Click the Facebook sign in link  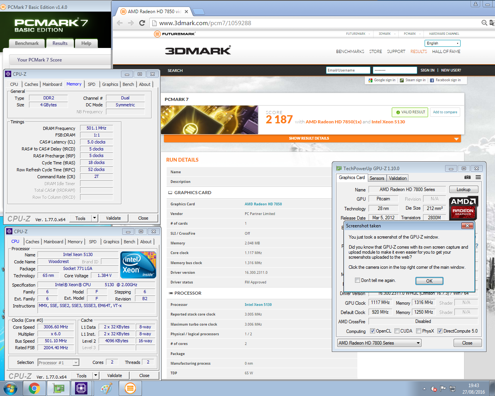[x=445, y=80]
